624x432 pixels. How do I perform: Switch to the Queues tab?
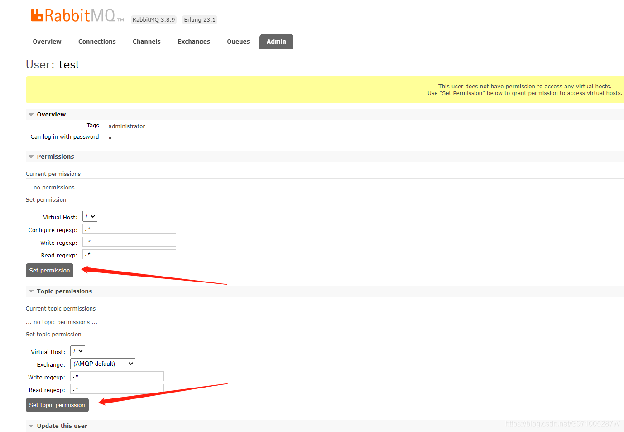[238, 41]
